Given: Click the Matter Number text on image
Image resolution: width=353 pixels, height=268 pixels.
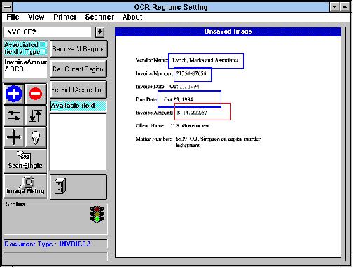Looking at the screenshot, I should tap(198, 142).
